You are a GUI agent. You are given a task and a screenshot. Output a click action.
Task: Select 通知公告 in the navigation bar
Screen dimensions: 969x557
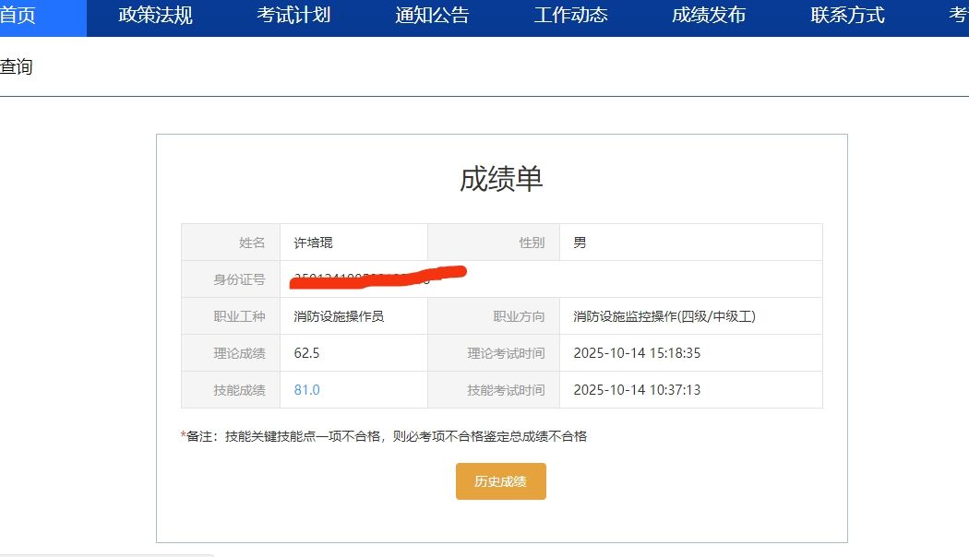pos(433,16)
